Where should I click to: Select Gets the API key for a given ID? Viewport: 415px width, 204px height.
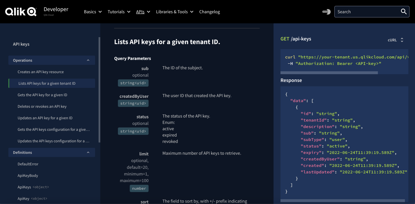pos(42,95)
